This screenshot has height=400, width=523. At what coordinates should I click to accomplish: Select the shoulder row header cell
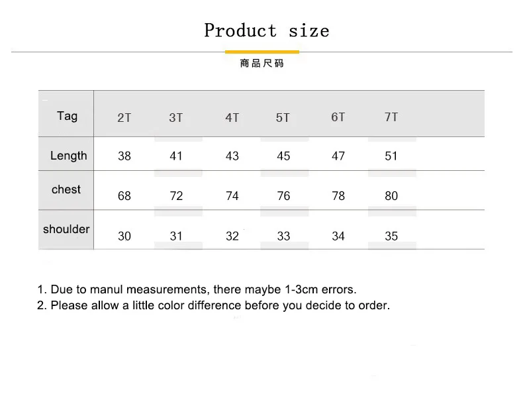(66, 230)
